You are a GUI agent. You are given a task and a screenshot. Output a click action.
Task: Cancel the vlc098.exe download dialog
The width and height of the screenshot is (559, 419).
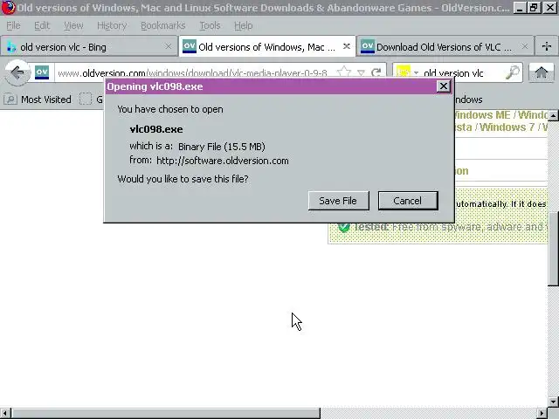(x=408, y=201)
